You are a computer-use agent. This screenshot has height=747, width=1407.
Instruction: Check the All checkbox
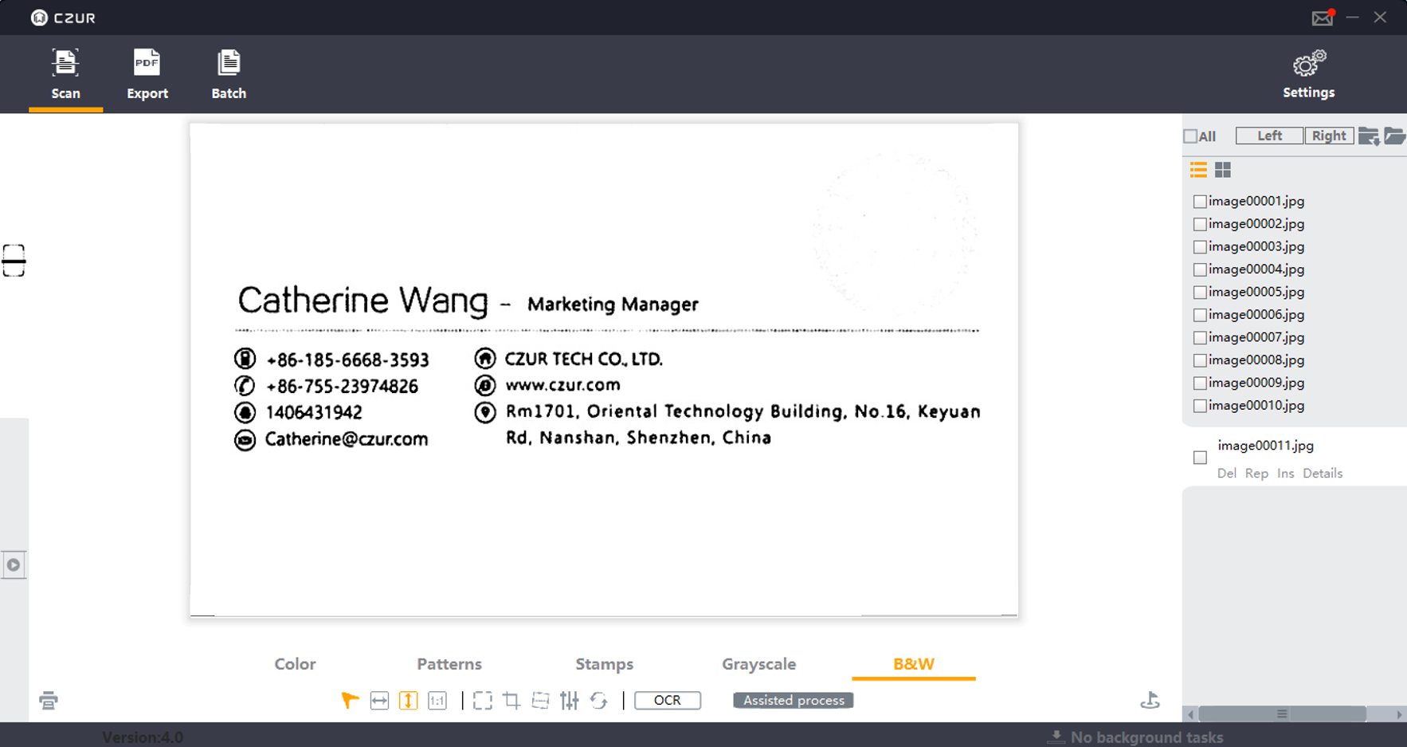coord(1190,136)
